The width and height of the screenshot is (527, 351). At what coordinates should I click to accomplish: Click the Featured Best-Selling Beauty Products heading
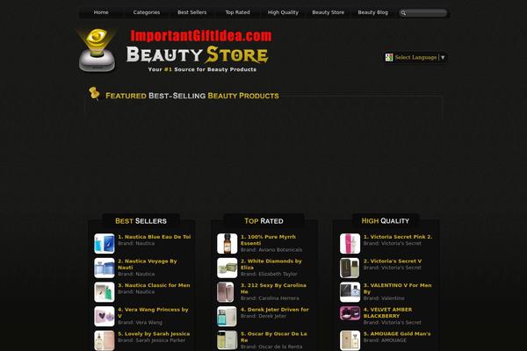tap(192, 96)
